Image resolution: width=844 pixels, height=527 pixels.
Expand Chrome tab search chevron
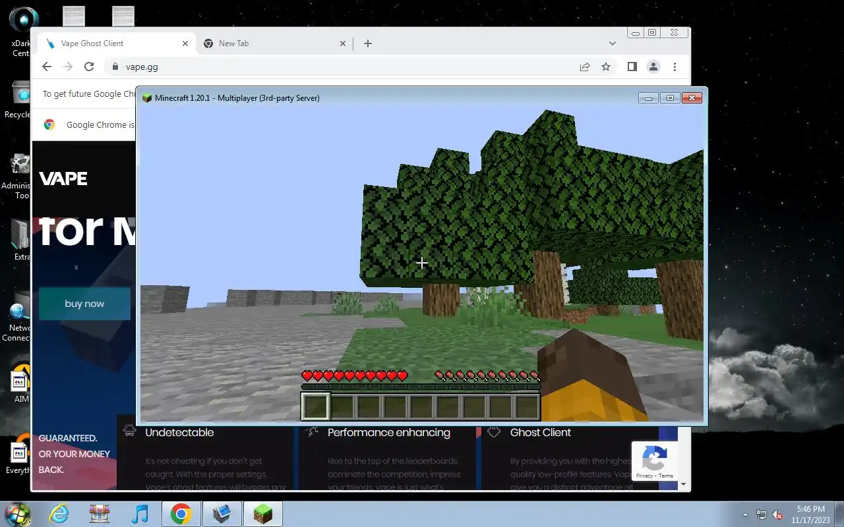click(613, 43)
